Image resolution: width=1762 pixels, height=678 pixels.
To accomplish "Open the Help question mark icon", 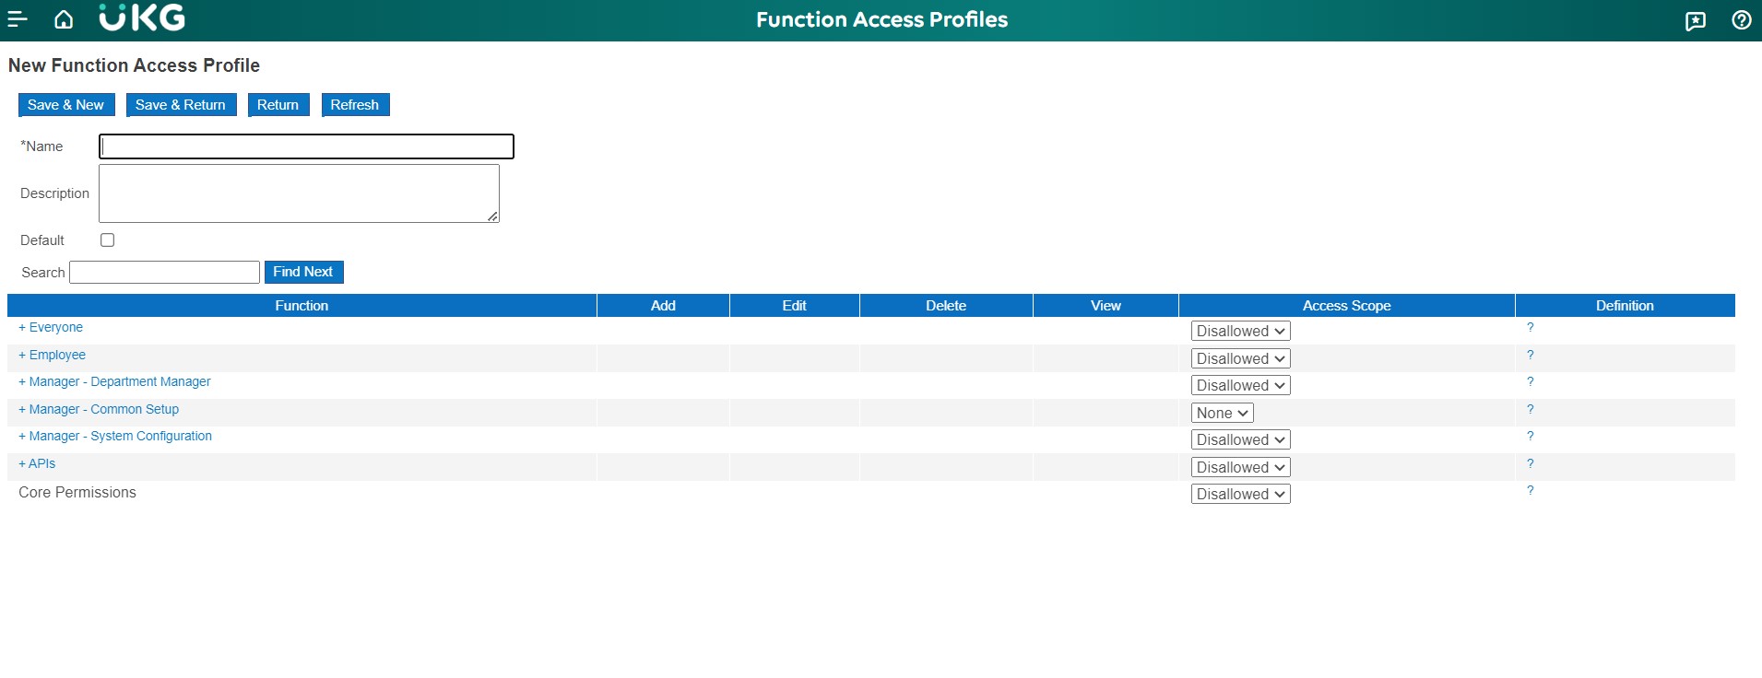I will (x=1741, y=20).
